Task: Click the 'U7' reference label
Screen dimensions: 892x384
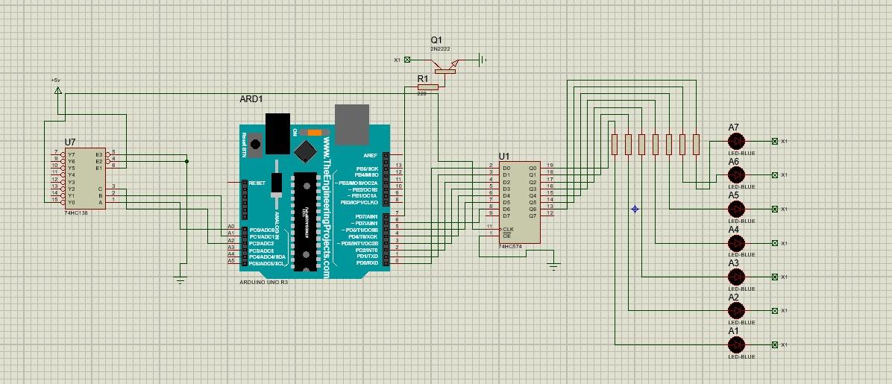Action: [70, 142]
